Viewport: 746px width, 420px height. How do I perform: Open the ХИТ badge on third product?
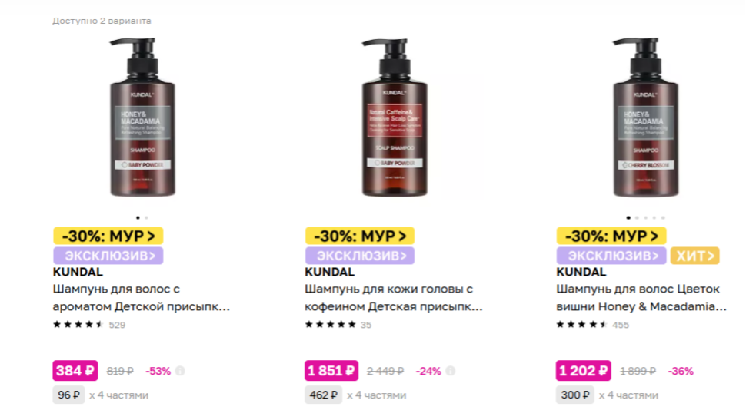694,256
